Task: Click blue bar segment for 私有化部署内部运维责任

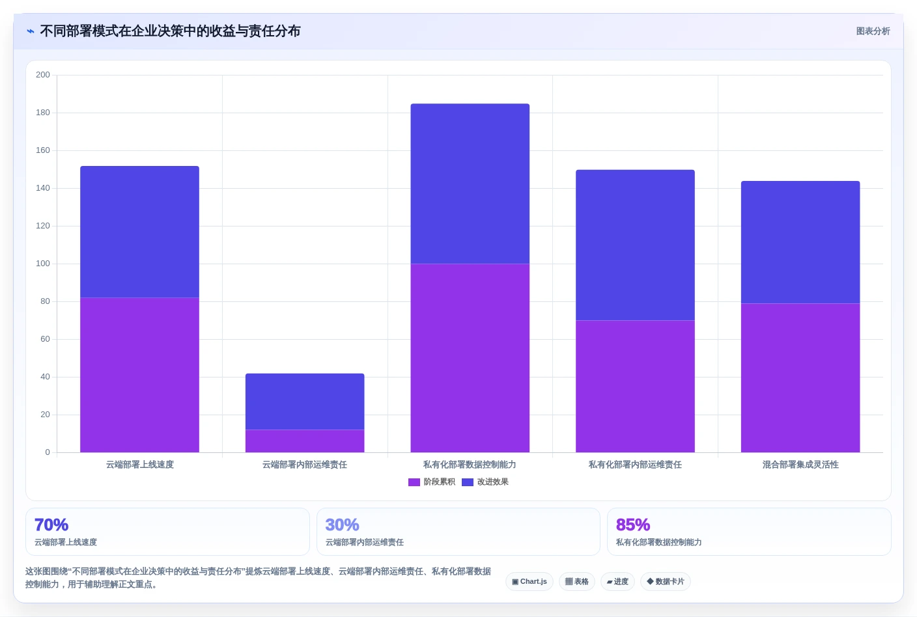Action: [635, 245]
